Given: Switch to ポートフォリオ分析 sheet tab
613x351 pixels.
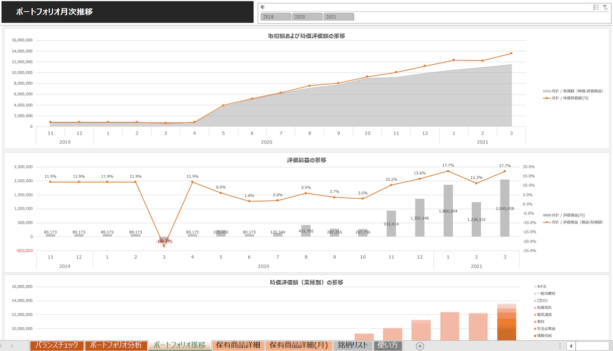Looking at the screenshot, I should click(116, 345).
